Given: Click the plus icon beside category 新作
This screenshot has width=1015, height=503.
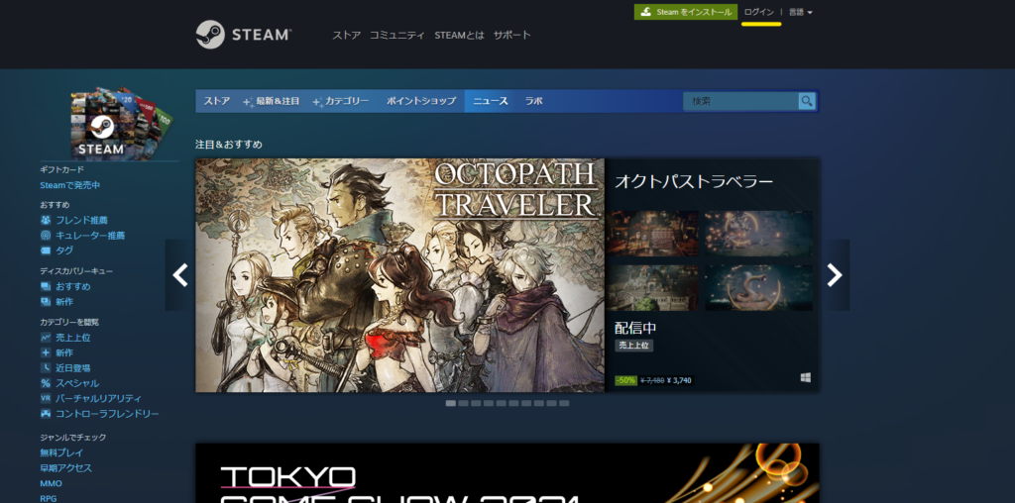Looking at the screenshot, I should pos(46,353).
